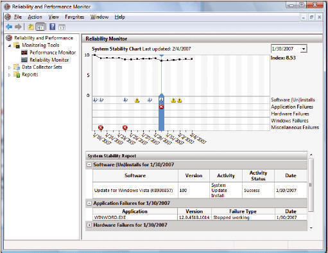Click the Activity Status column header
The width and height of the screenshot is (328, 253).
point(258,176)
